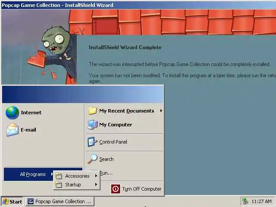Click the Internet label in Start menu
Screen dimensions: 276x207
(31, 113)
